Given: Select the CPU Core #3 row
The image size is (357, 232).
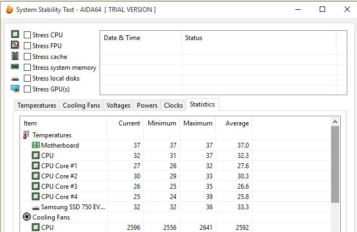Looking at the screenshot, I should [x=175, y=186].
